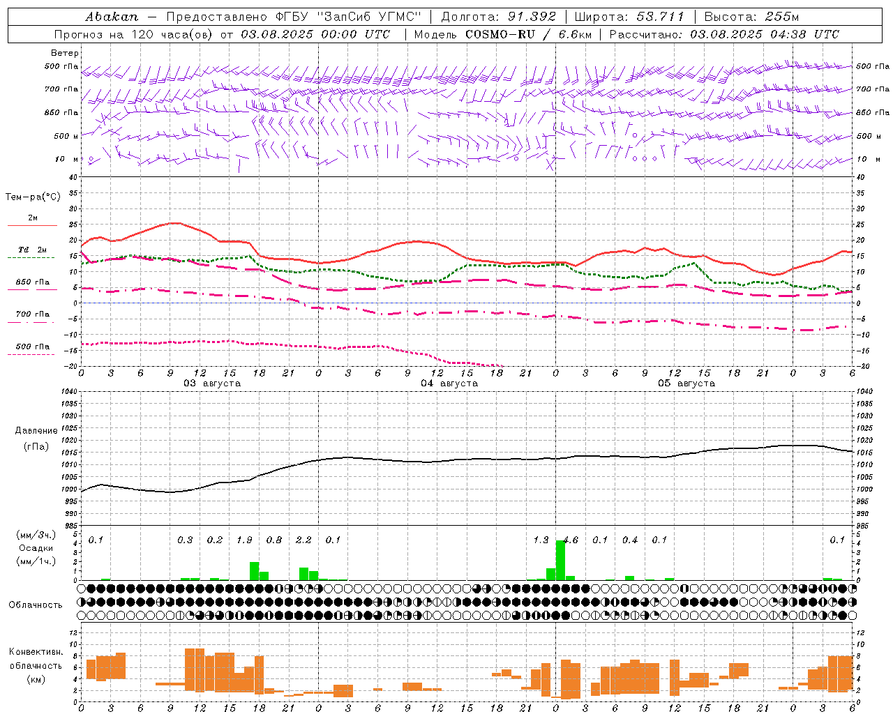Click the "1.3" precipitation total value

coord(541,540)
